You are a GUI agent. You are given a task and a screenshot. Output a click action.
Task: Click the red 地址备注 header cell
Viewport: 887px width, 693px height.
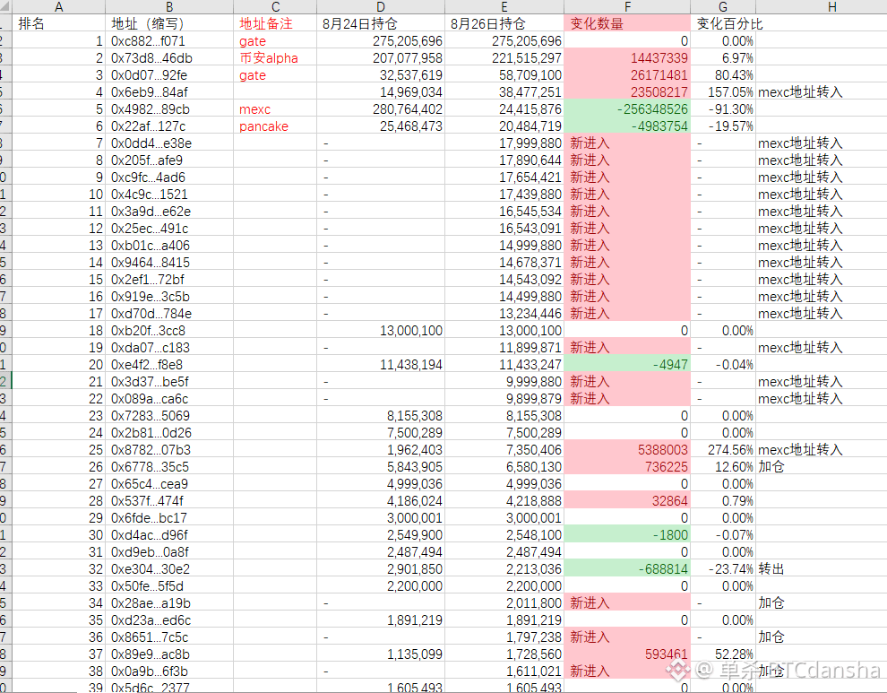tap(275, 24)
